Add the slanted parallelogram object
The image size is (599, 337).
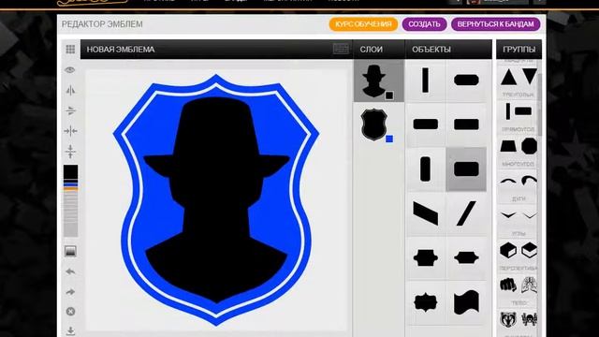425,213
